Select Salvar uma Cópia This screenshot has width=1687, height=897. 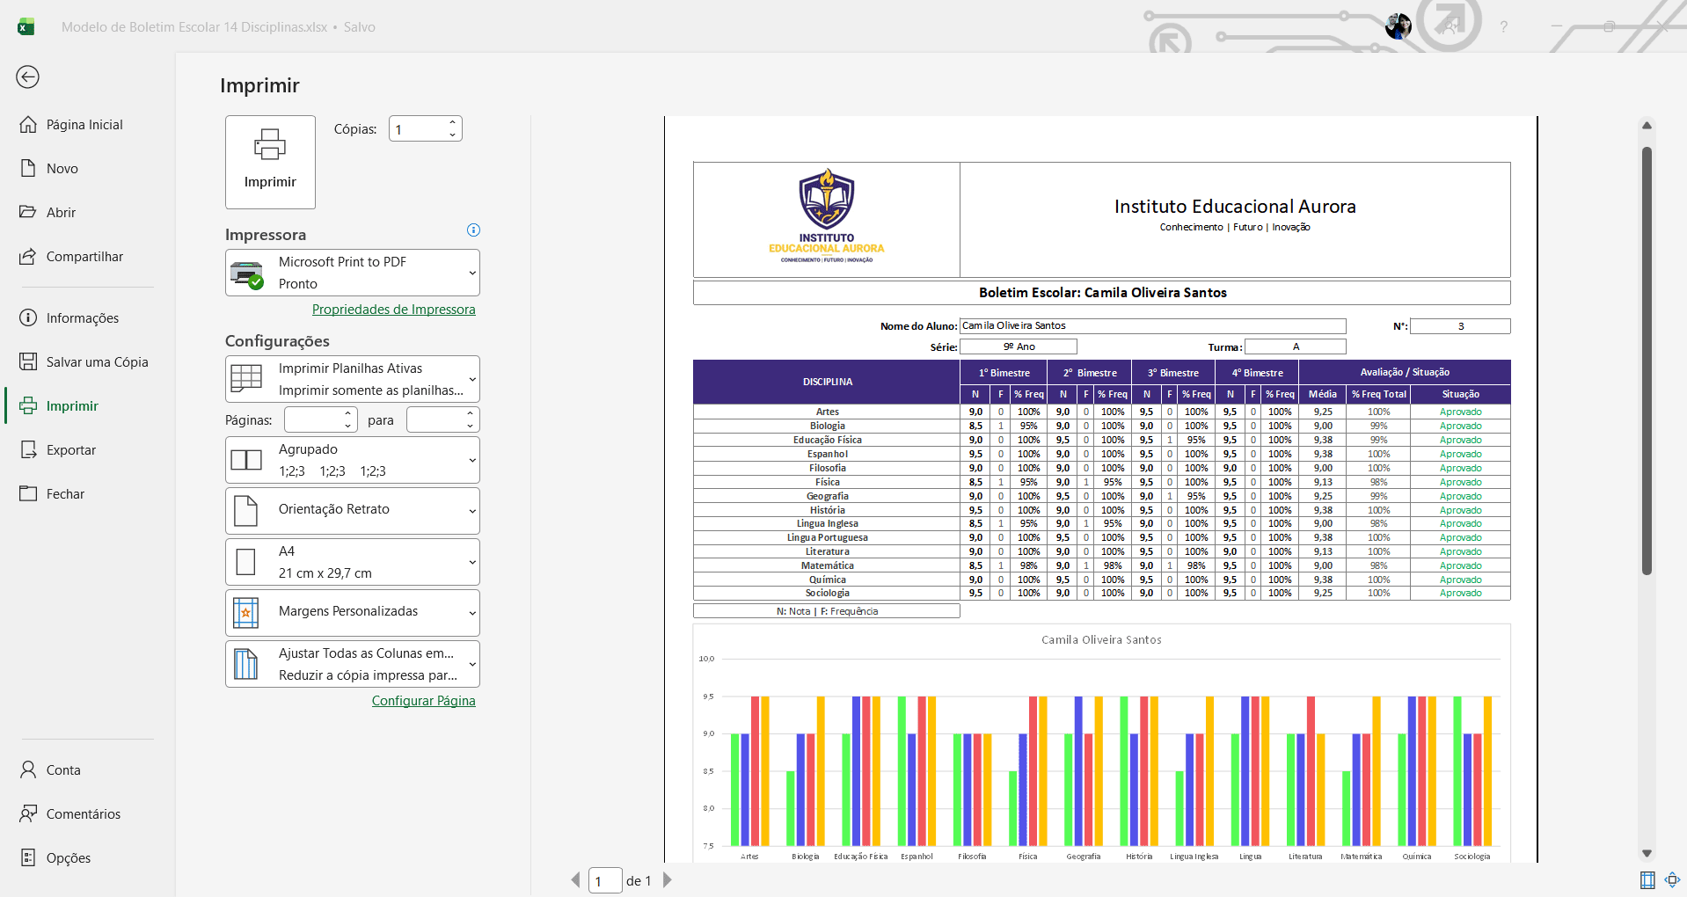coord(97,362)
